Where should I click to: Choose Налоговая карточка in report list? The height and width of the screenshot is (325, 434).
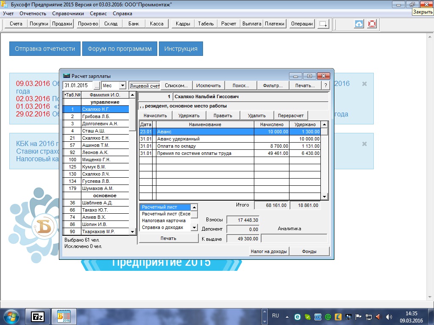pos(164,220)
